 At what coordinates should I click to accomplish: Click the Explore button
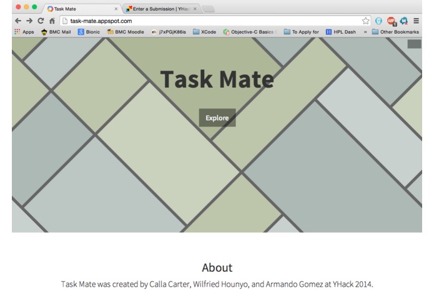pyautogui.click(x=217, y=118)
